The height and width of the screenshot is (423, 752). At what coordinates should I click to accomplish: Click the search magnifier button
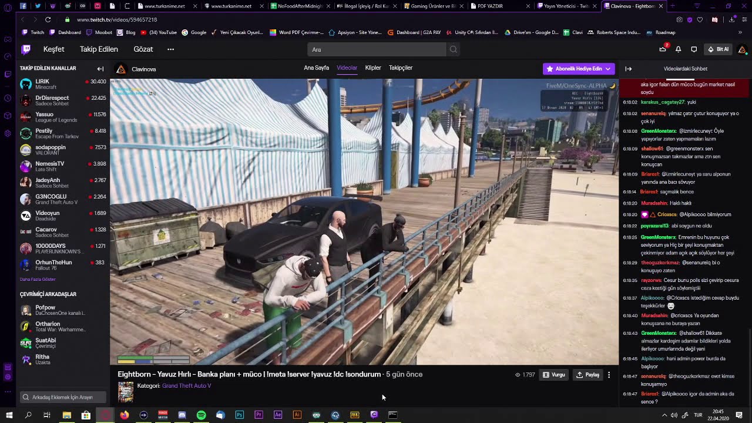(454, 49)
